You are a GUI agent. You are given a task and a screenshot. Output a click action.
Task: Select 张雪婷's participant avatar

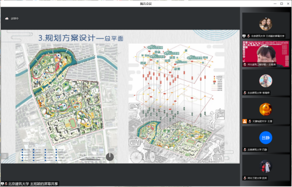coord(266,81)
